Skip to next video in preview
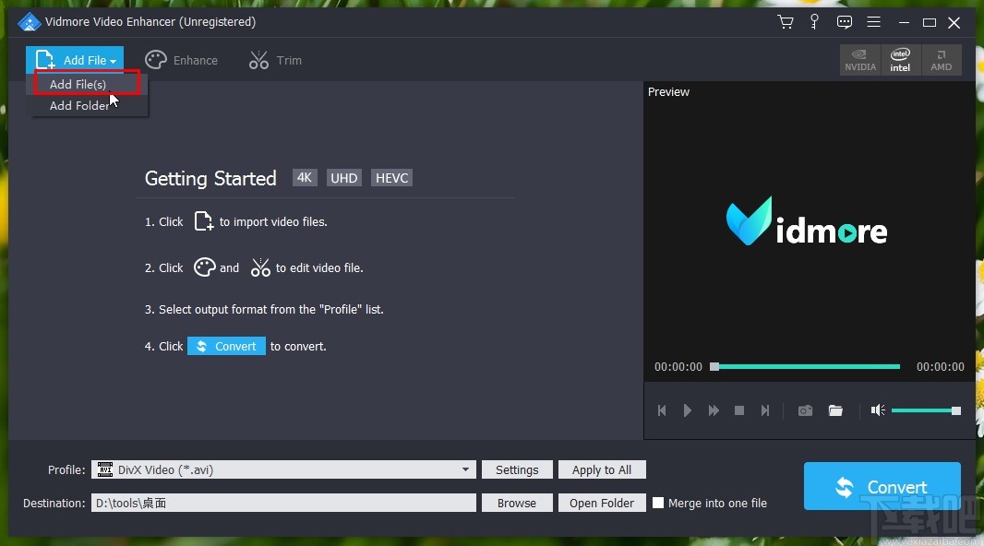 765,410
